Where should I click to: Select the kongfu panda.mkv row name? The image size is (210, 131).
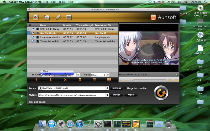50,37
